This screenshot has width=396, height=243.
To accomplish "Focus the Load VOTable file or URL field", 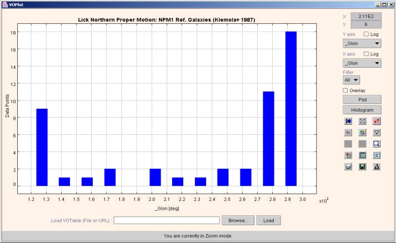I will 167,220.
